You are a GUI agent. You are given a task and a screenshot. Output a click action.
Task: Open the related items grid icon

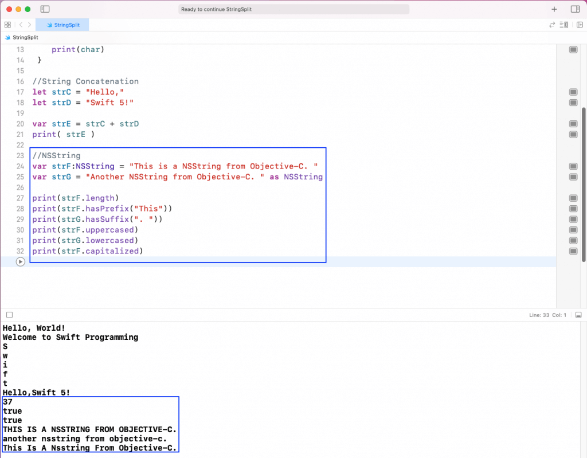(x=7, y=25)
